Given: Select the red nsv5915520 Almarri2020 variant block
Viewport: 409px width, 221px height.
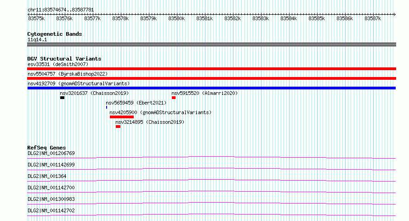Looking at the screenshot, I should [174, 98].
